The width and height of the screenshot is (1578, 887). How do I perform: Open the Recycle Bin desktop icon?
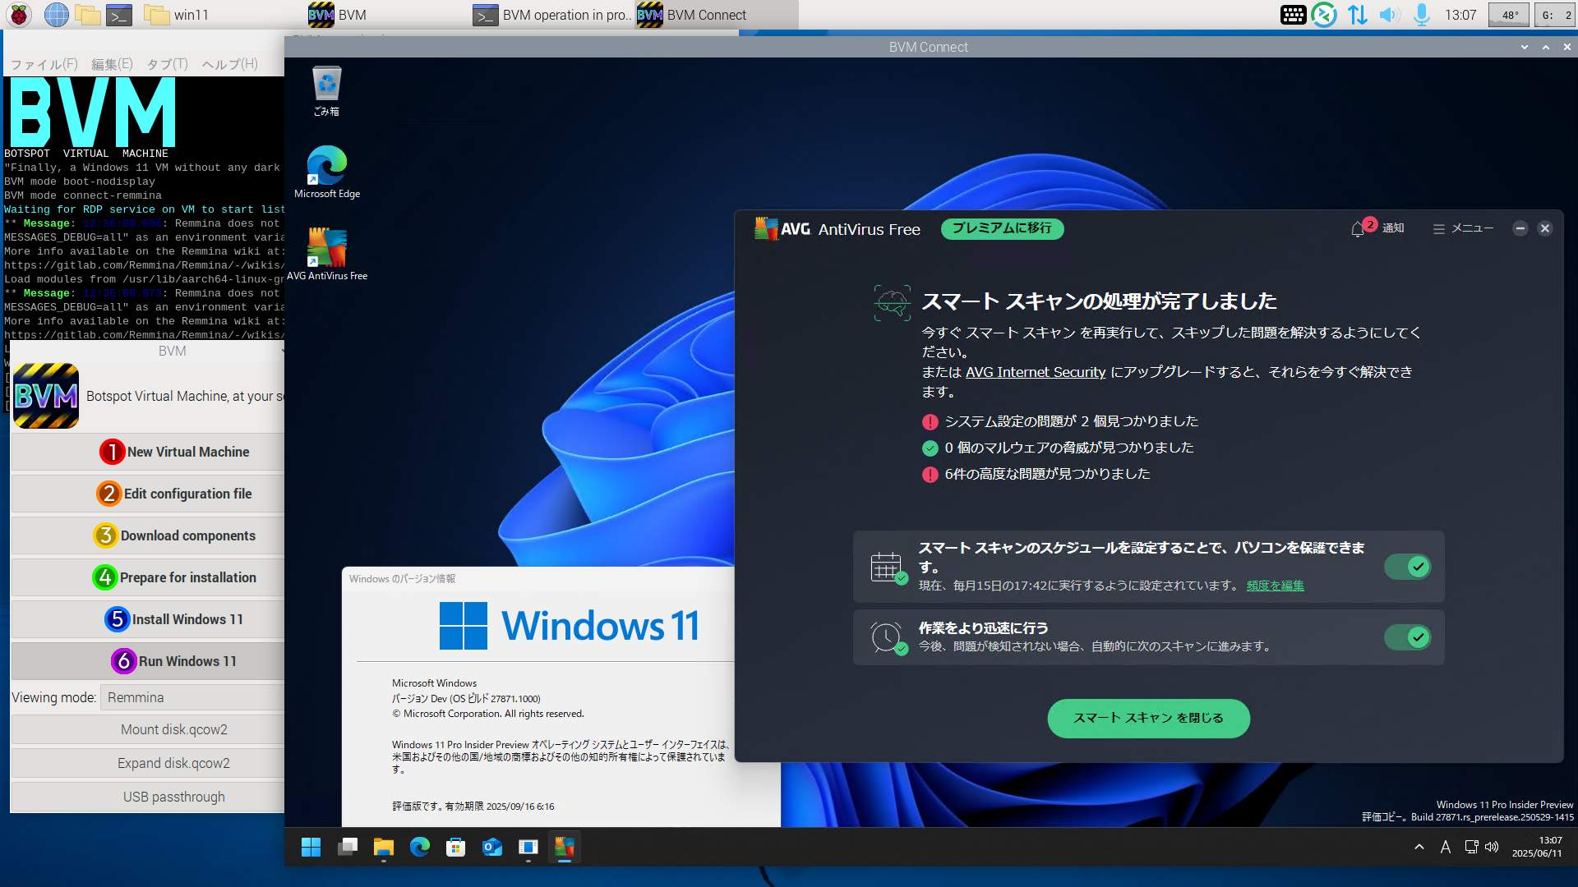[x=326, y=91]
